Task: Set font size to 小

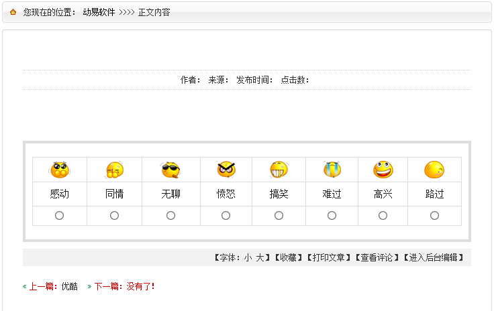Action: tap(248, 258)
